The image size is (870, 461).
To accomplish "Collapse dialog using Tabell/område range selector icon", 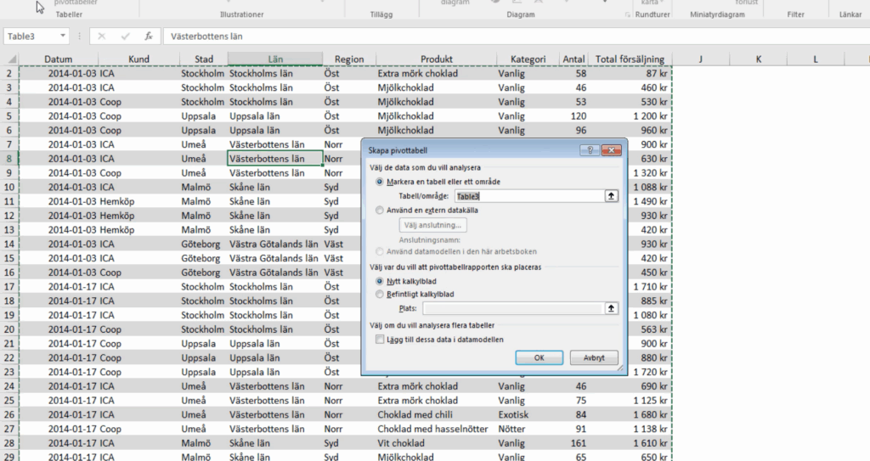I will tap(610, 196).
